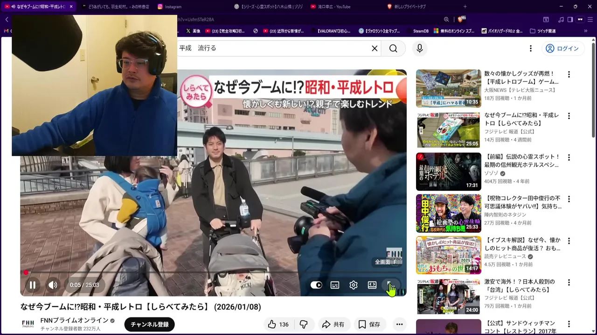597x335 pixels.
Task: Click the FNN channel avatar
Action: point(28,324)
